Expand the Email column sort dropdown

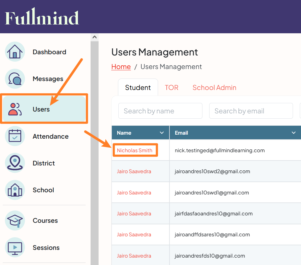pyautogui.click(x=293, y=132)
